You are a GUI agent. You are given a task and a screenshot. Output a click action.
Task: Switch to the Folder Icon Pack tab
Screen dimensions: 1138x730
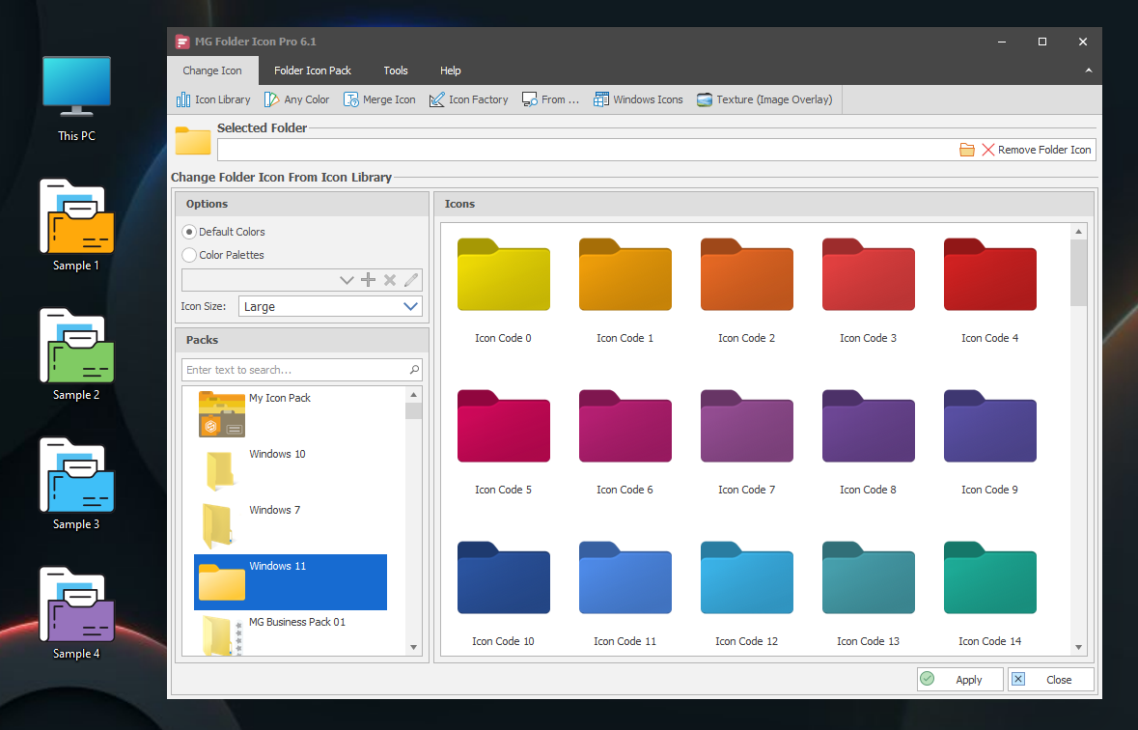tap(312, 70)
